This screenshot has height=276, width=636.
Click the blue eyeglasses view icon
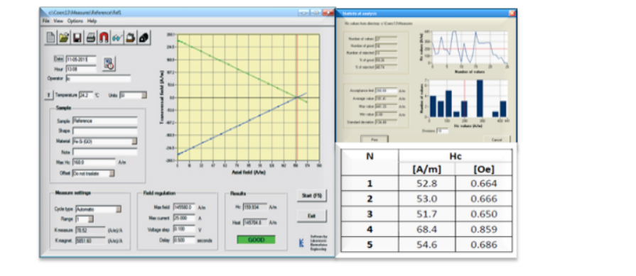117,38
